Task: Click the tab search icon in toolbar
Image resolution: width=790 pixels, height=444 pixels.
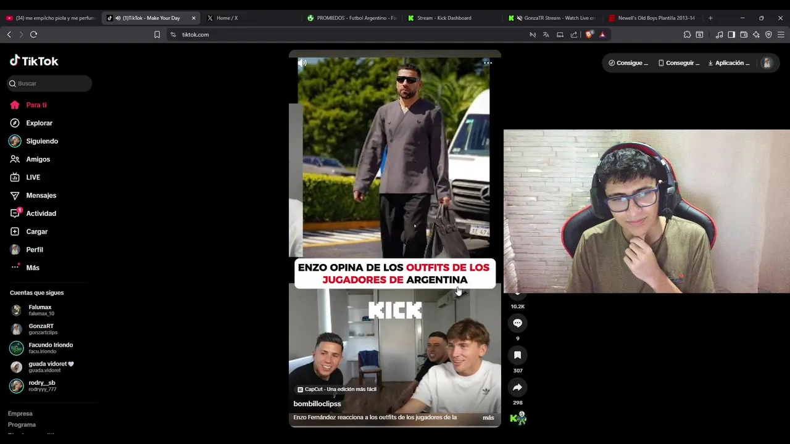Action: [699, 35]
